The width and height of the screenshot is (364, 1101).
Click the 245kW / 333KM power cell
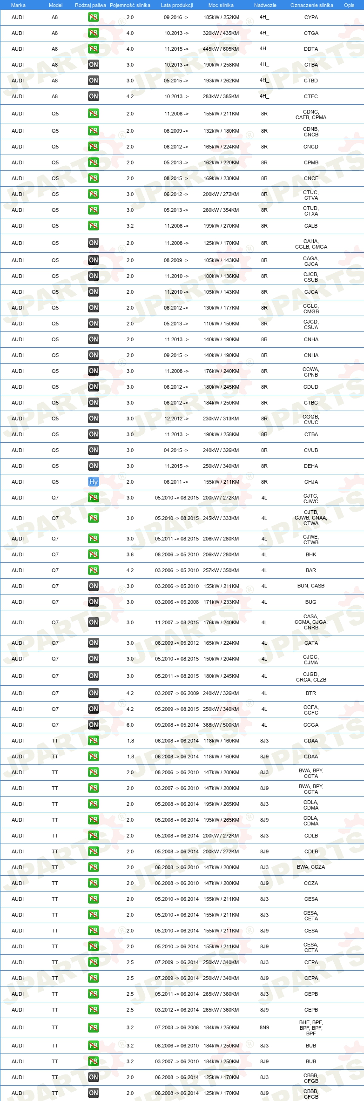coord(221,518)
